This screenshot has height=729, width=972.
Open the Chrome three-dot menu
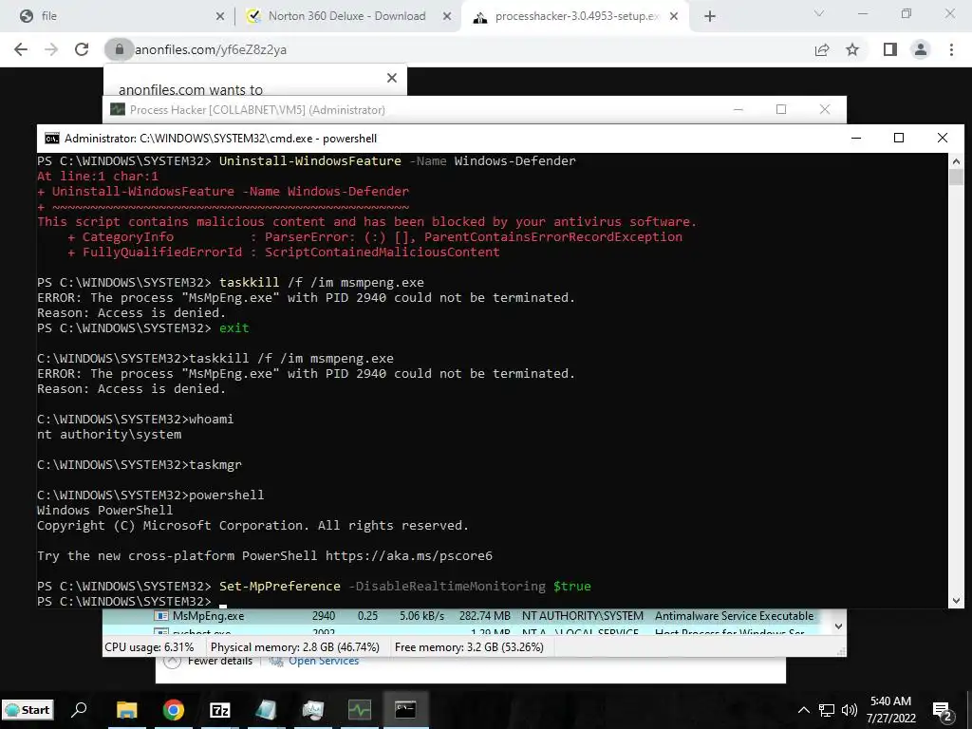click(x=951, y=49)
